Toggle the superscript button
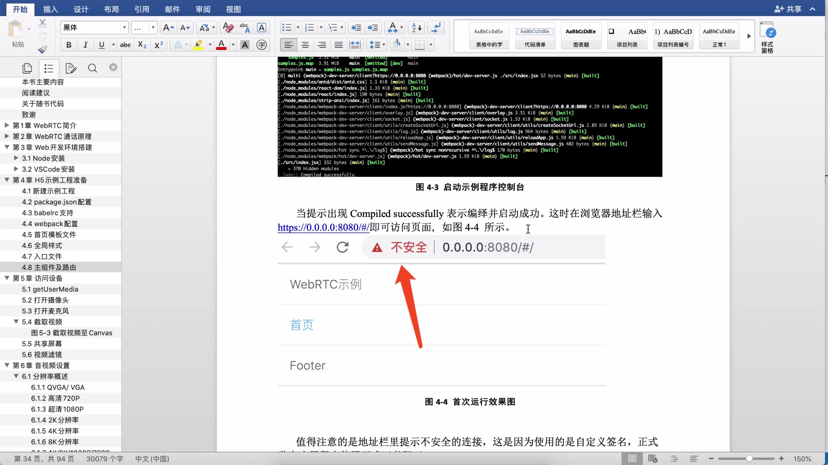Screen dimensions: 828x465 pyautogui.click(x=158, y=45)
